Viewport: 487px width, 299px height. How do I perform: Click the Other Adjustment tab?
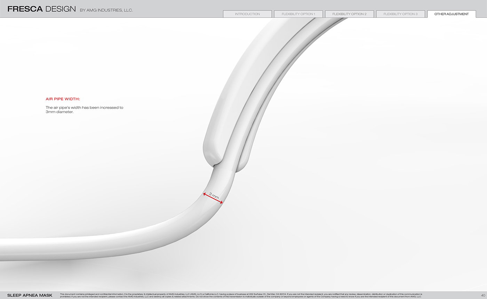point(452,14)
